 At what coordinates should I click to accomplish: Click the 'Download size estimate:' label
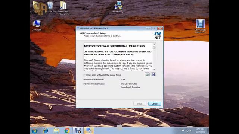coord(94,80)
